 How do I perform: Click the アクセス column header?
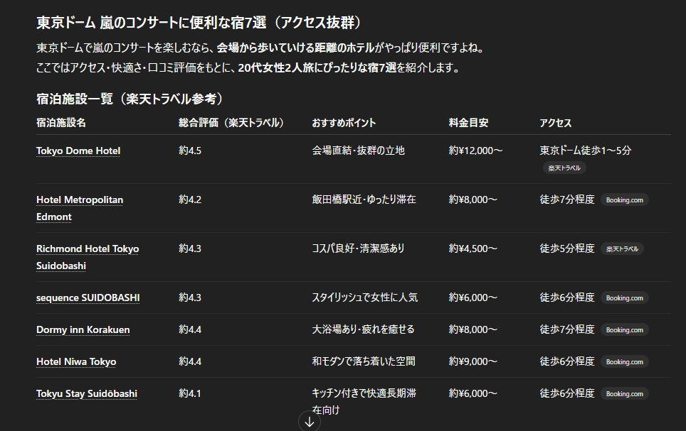point(555,123)
